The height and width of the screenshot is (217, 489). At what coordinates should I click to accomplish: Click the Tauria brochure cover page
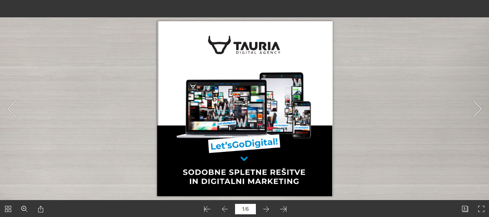pos(245,109)
